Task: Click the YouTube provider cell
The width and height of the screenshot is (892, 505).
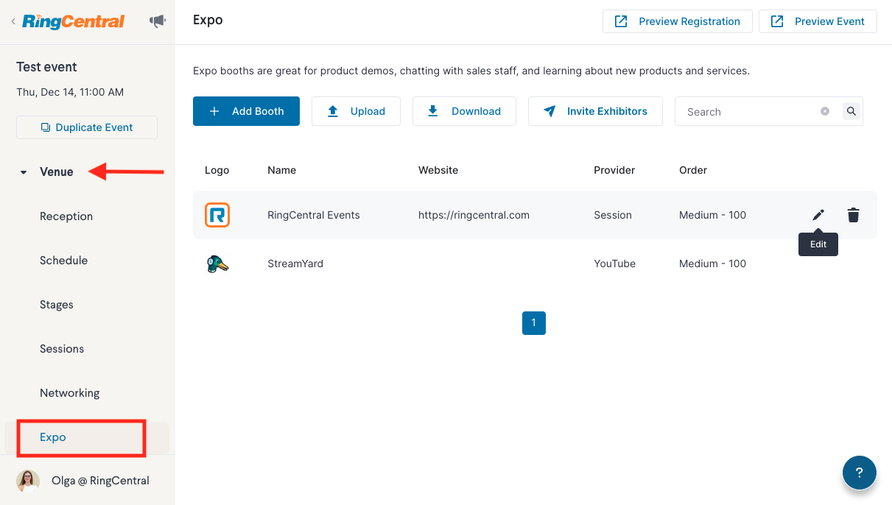Action: 614,264
